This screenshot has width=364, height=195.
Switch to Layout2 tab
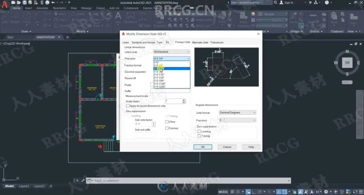pos(39,186)
